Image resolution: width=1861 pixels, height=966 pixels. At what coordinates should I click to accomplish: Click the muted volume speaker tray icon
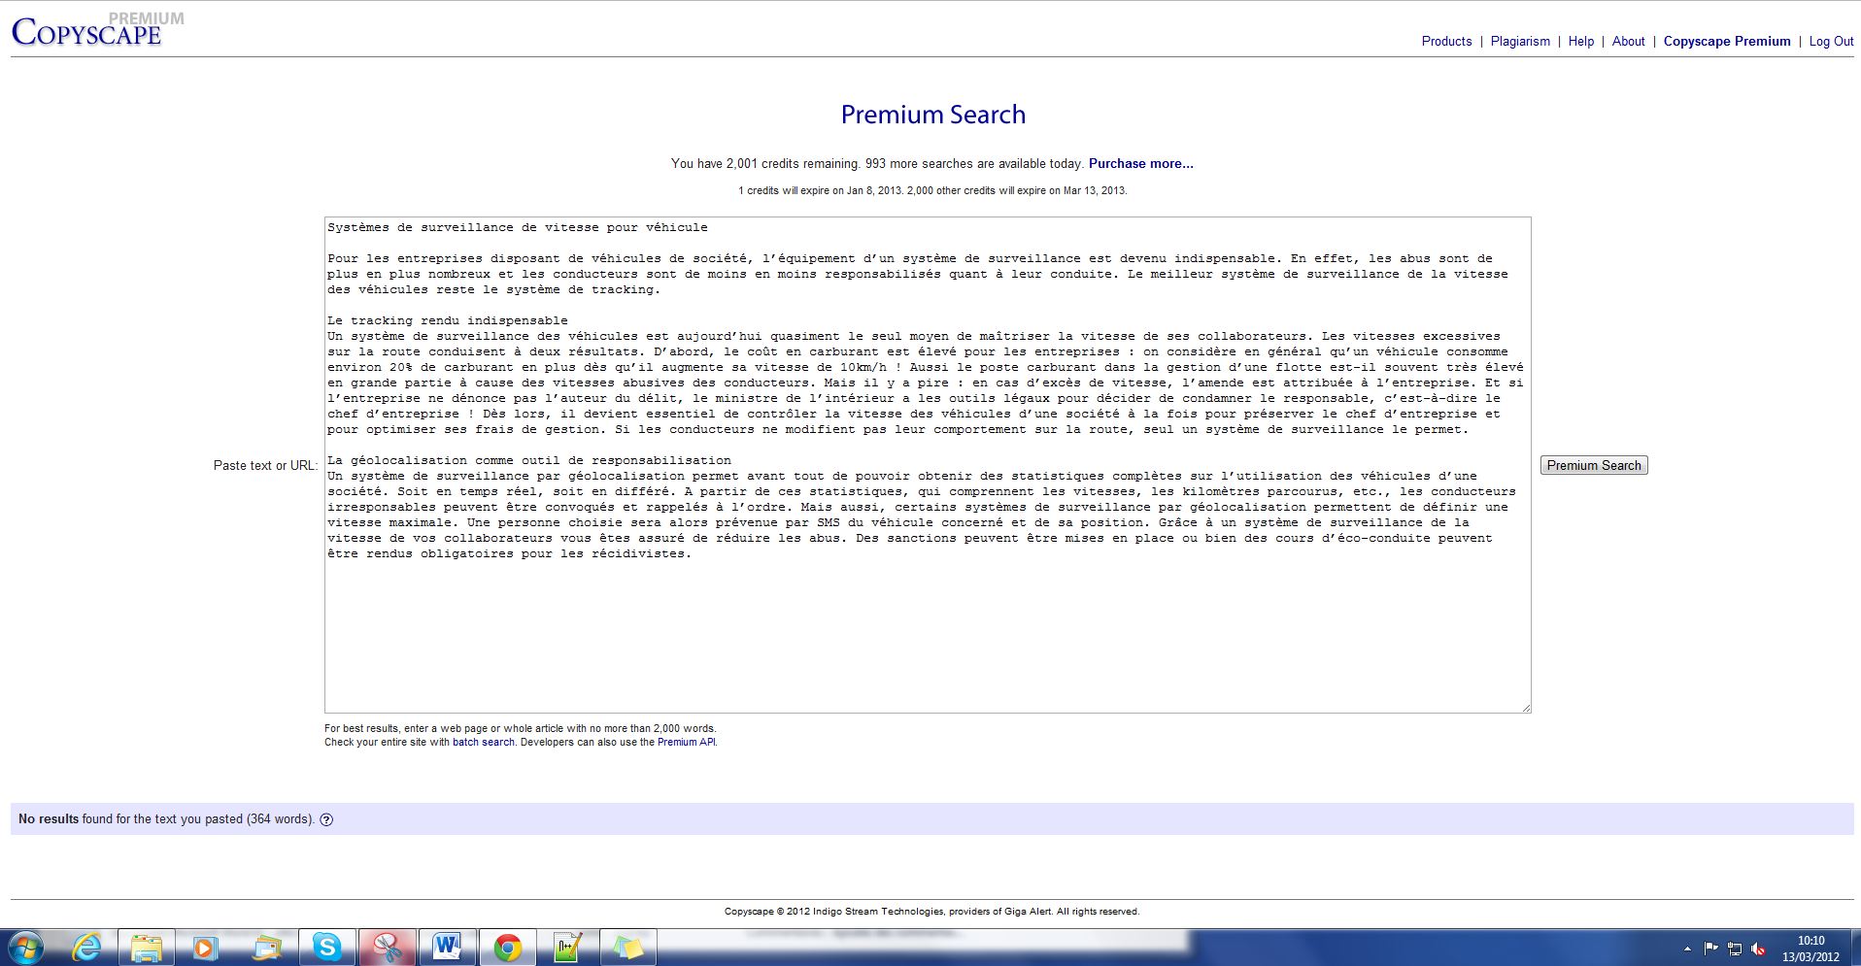point(1758,949)
